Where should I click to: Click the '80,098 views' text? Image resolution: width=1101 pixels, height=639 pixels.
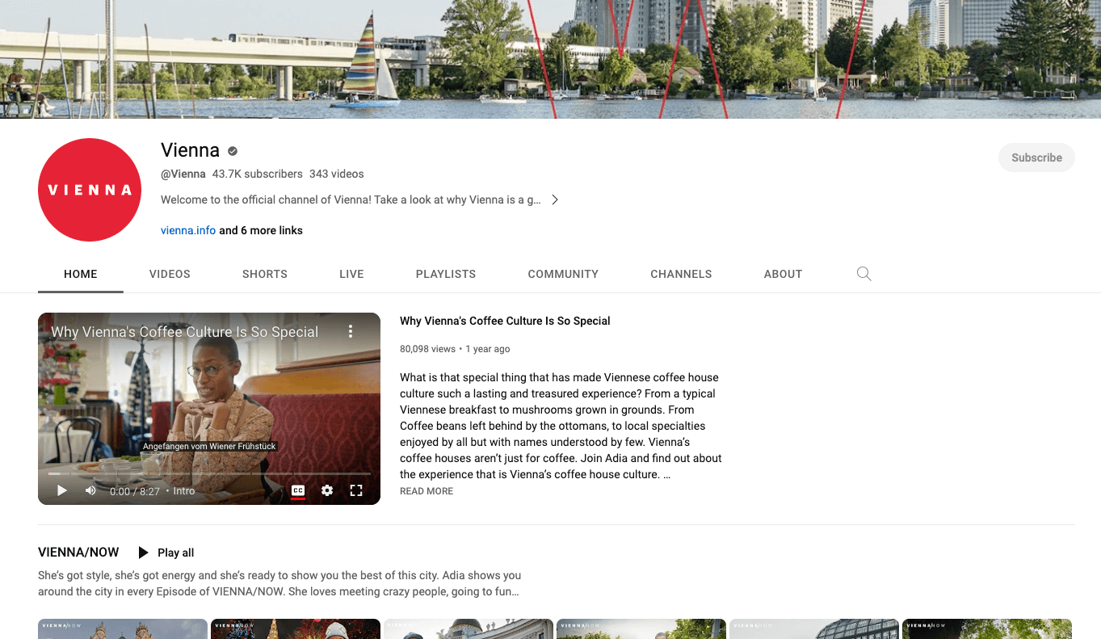tap(427, 349)
